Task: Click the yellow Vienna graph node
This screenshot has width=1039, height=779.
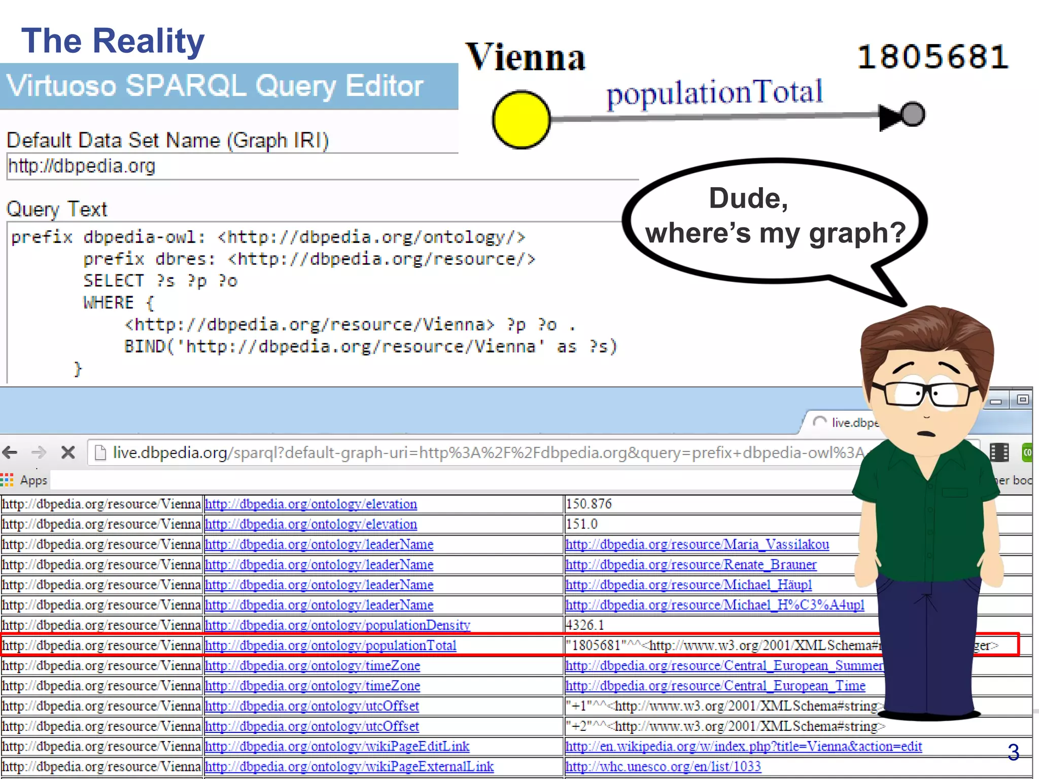Action: [x=521, y=120]
